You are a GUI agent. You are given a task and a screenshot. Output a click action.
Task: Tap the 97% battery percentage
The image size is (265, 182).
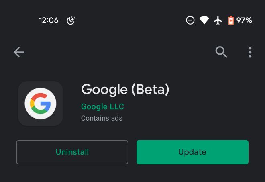tap(244, 20)
